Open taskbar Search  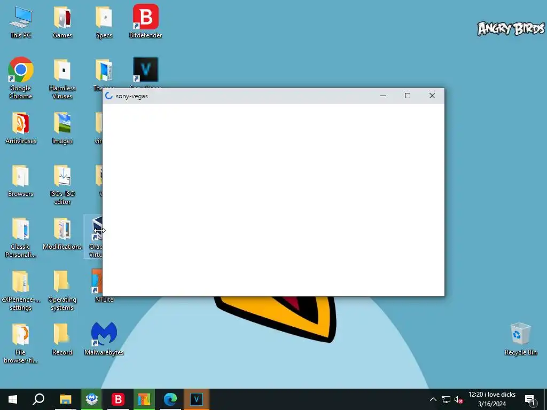click(38, 399)
